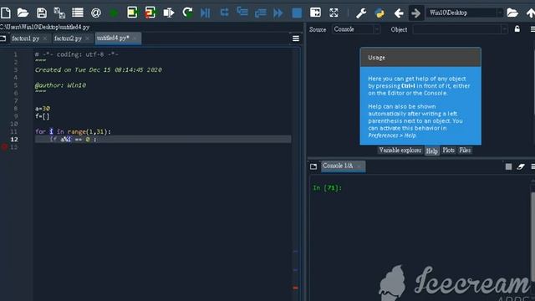
Task: Toggle fullscreen mode icon
Action: pos(334,13)
